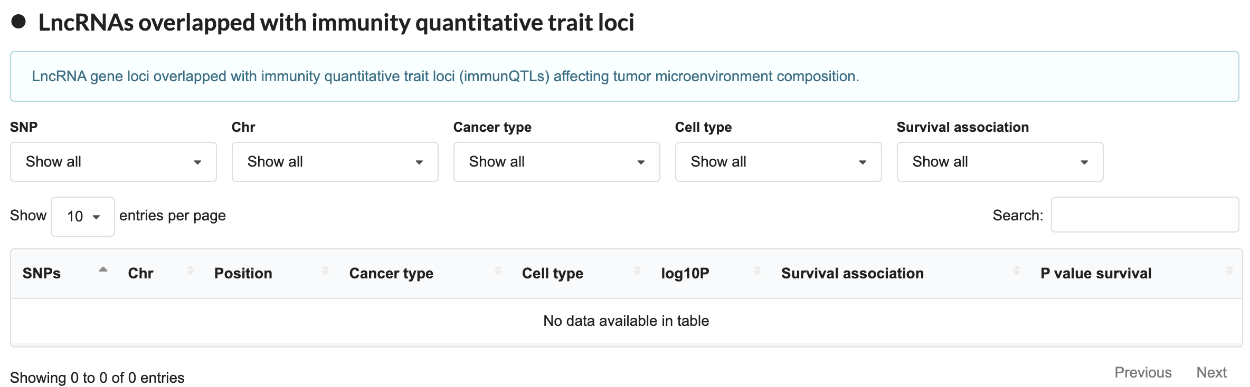Expand the Cancer type filter dropdown
1250x387 pixels.
(557, 162)
